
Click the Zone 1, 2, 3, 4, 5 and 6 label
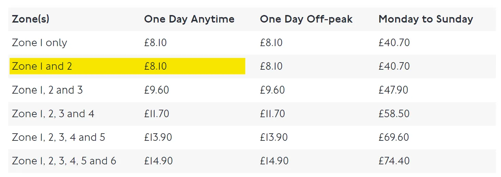click(64, 161)
